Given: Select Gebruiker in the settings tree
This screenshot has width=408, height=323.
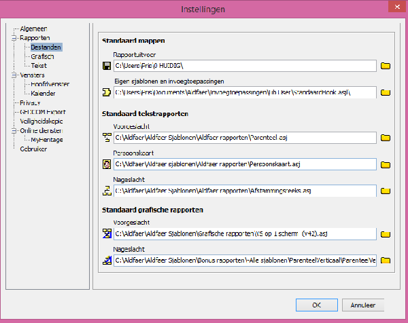Looking at the screenshot, I should click(x=34, y=149).
